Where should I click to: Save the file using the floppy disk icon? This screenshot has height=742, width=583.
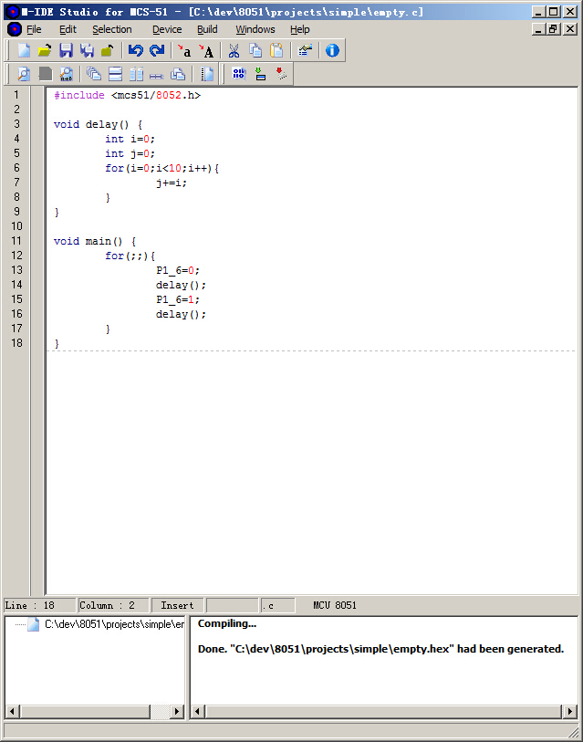[x=66, y=51]
